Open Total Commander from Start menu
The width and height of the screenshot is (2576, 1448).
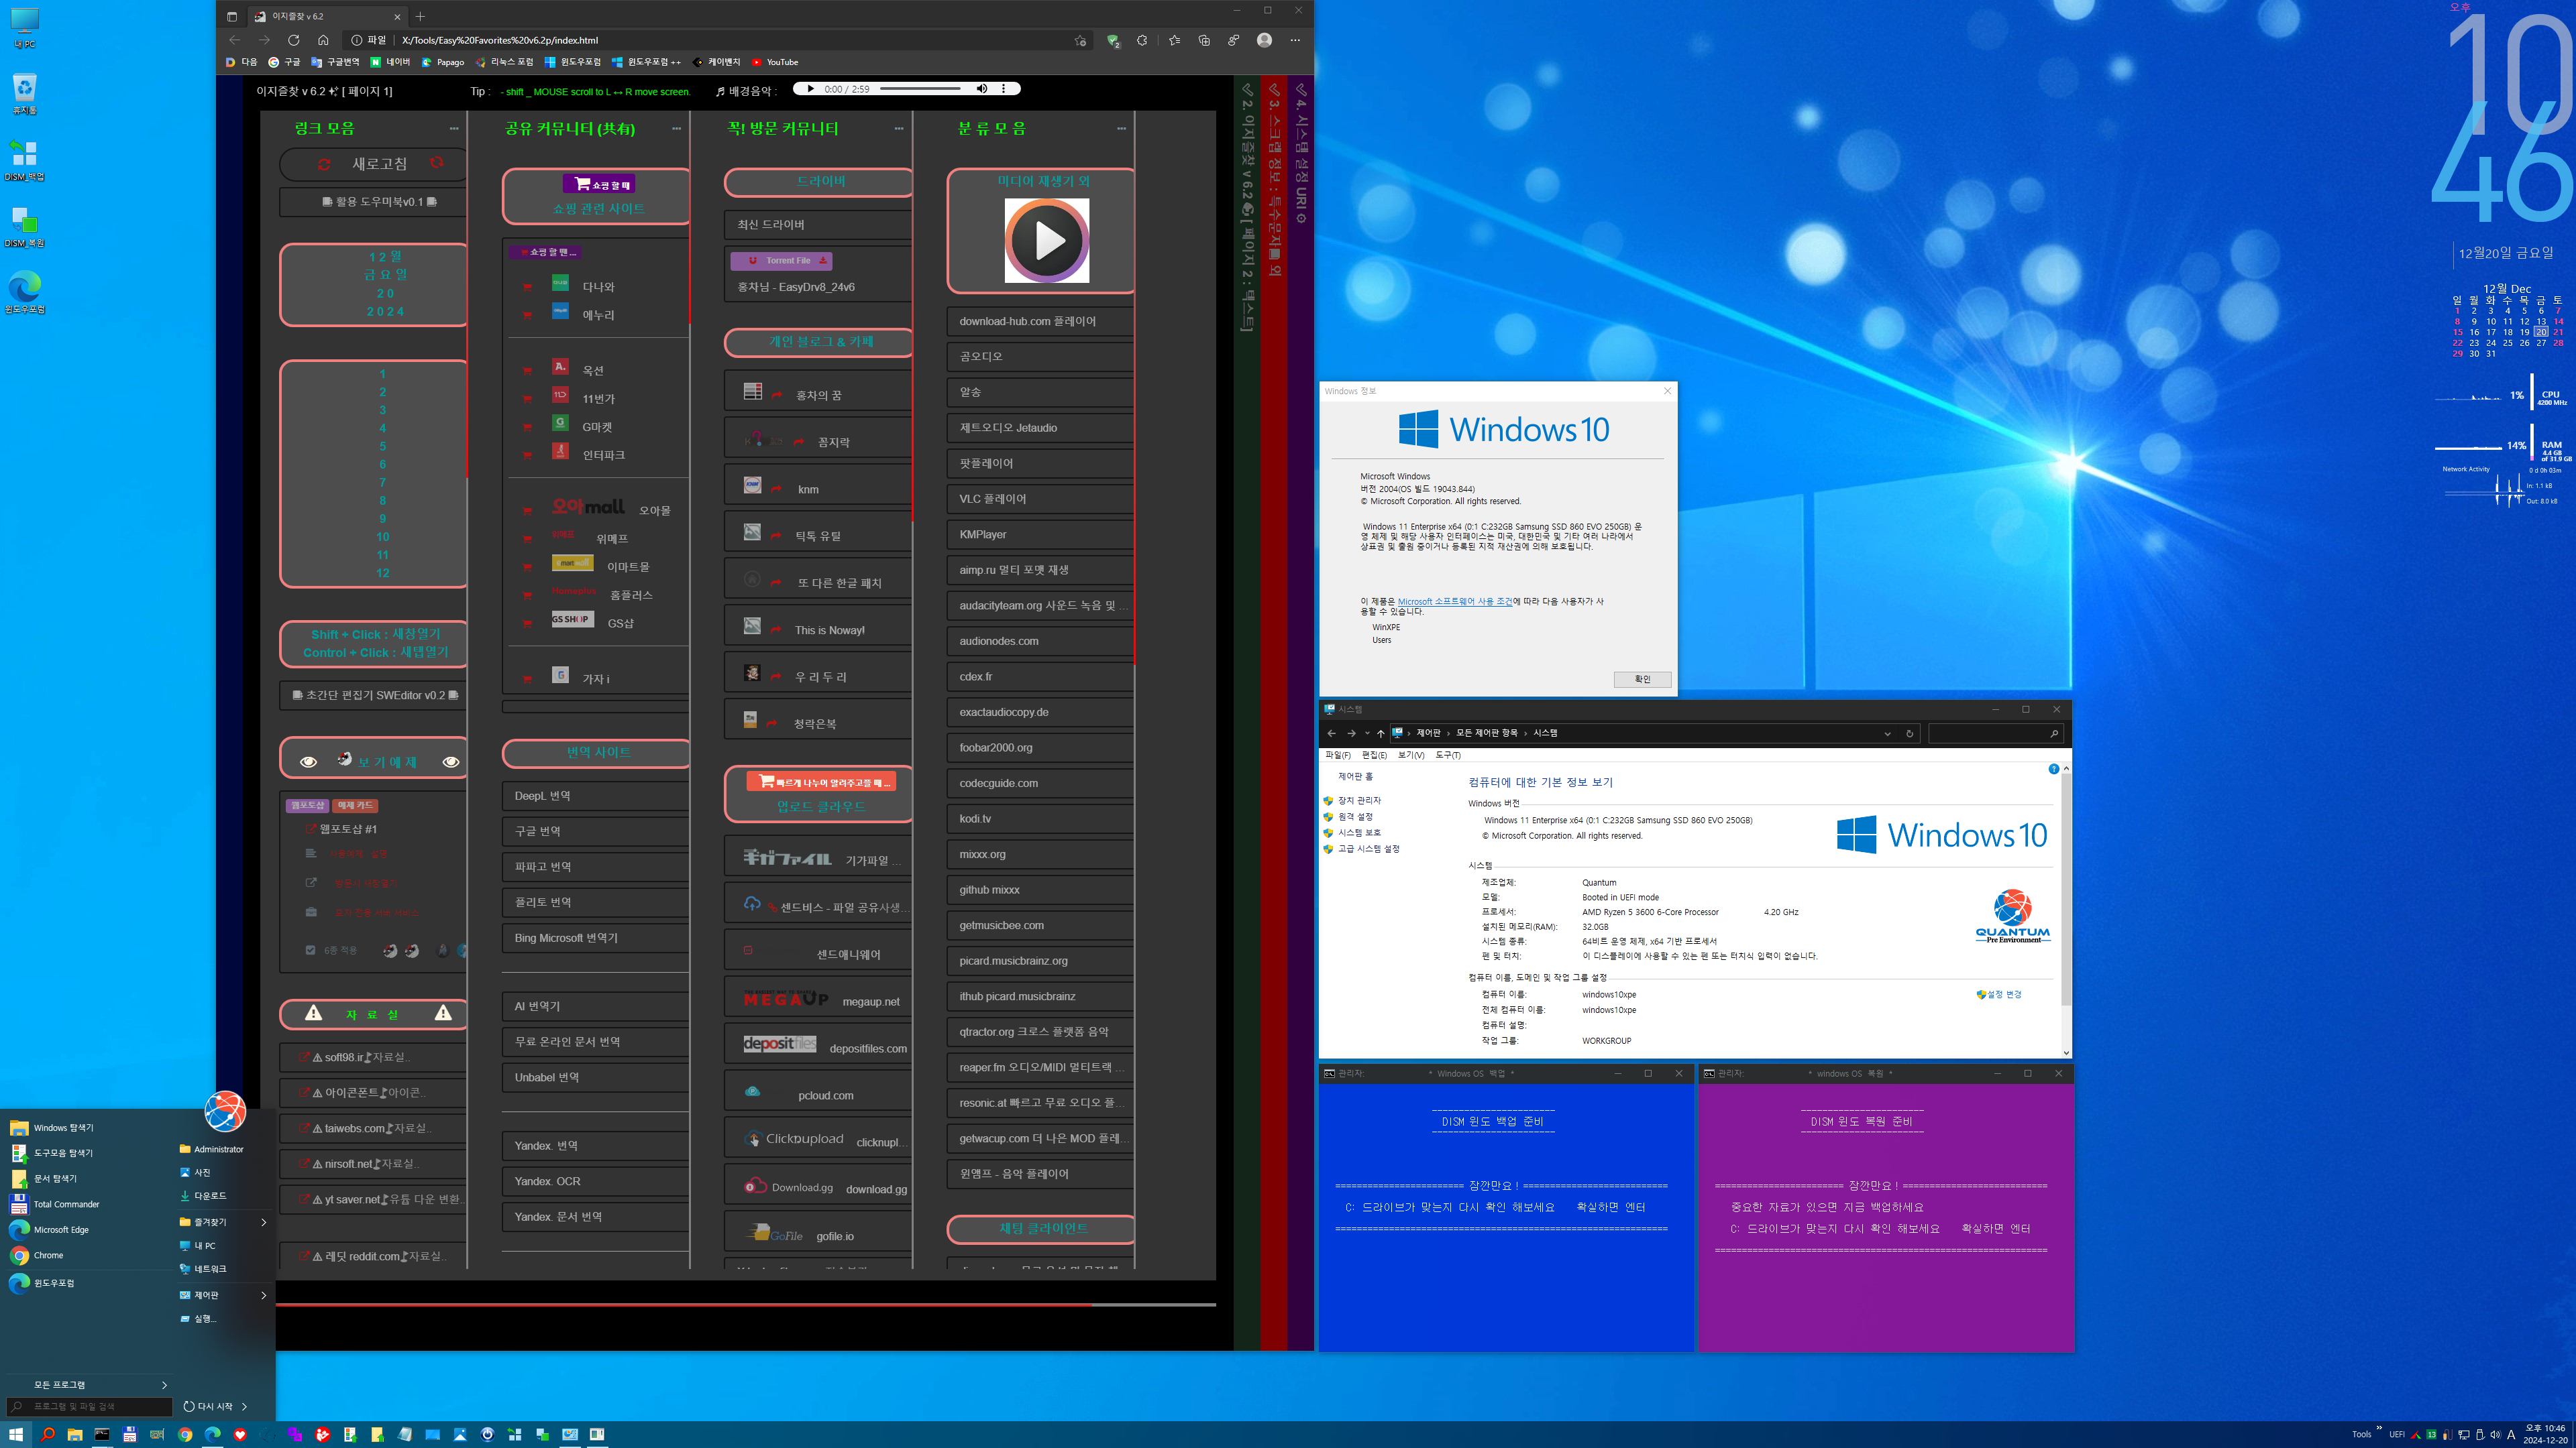pos(65,1204)
